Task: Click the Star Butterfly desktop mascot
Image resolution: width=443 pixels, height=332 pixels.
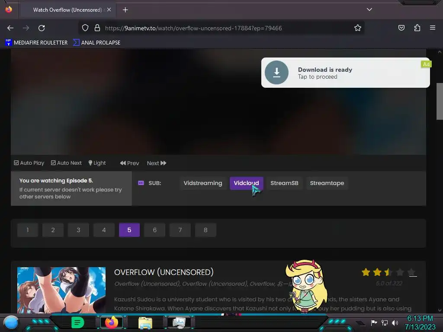Action: (306, 287)
